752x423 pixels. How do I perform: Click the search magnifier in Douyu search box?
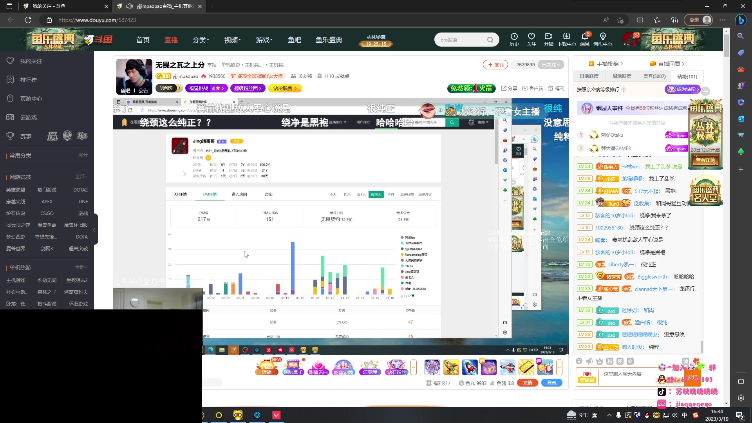490,40
